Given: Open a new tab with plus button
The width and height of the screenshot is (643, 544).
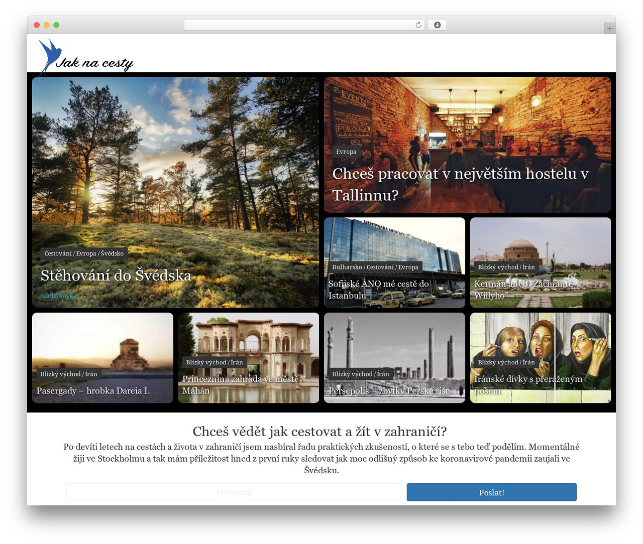Looking at the screenshot, I should click(x=609, y=29).
